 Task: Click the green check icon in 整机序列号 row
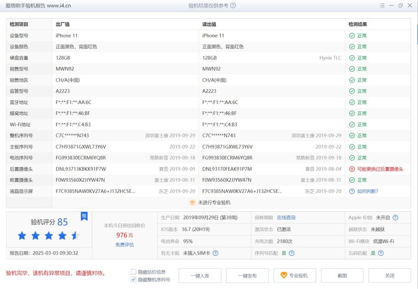tap(352, 135)
